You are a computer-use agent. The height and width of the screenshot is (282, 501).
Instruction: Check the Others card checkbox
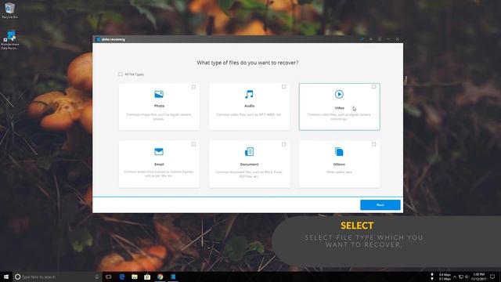pyautogui.click(x=374, y=144)
